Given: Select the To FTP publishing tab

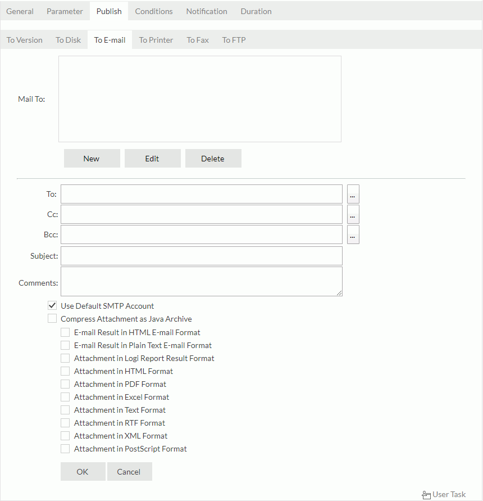Looking at the screenshot, I should point(234,40).
